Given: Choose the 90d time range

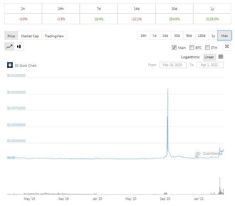Looking at the screenshot, I should coord(189,36).
